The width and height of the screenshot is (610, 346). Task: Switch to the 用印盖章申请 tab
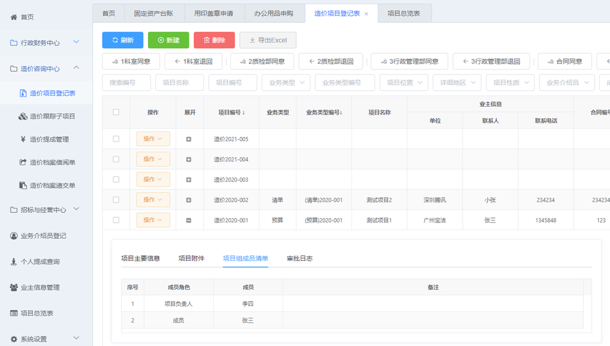click(x=214, y=13)
